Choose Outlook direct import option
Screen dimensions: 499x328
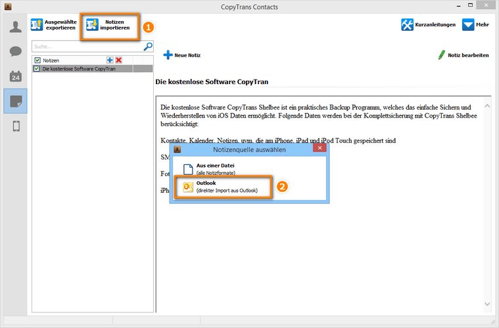pos(220,187)
